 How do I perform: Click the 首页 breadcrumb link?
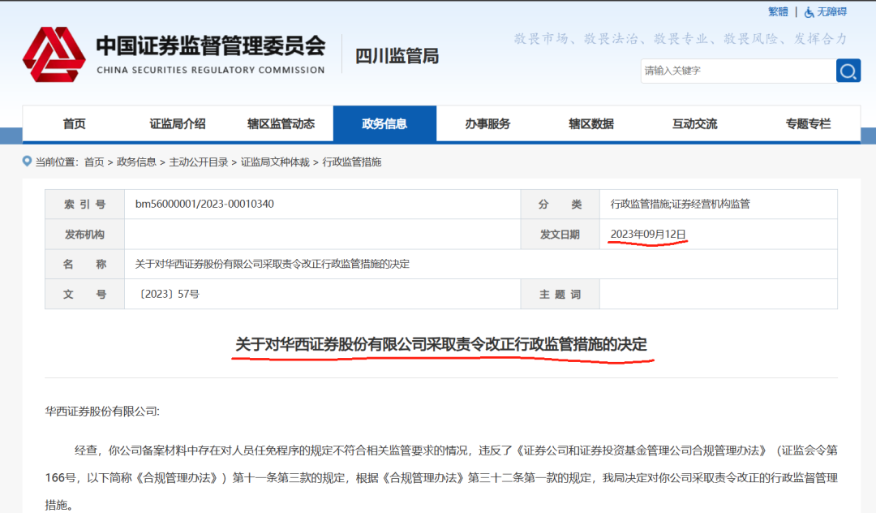pyautogui.click(x=94, y=162)
